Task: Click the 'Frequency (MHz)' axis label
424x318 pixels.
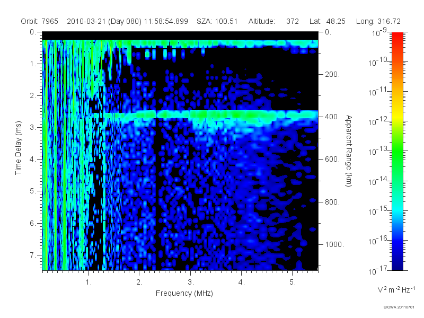Action: 184,293
